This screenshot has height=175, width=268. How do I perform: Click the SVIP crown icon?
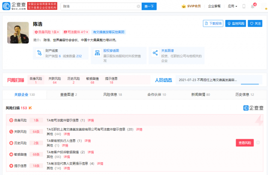(x=184, y=6)
